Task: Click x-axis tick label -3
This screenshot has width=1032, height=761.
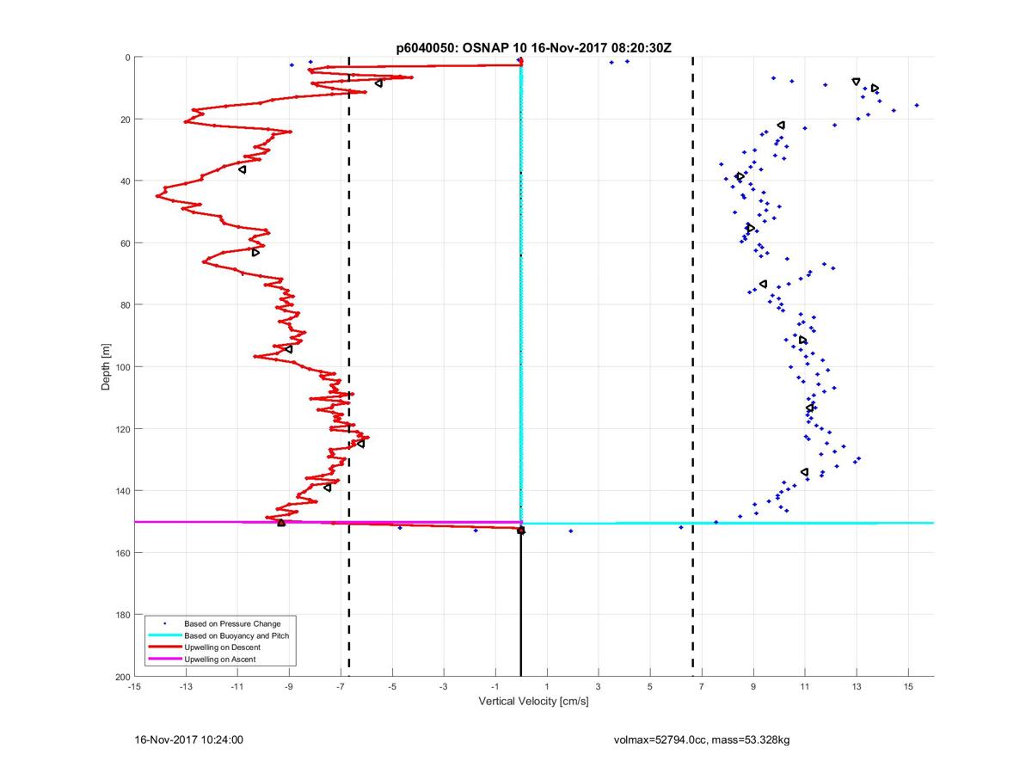Action: (444, 686)
